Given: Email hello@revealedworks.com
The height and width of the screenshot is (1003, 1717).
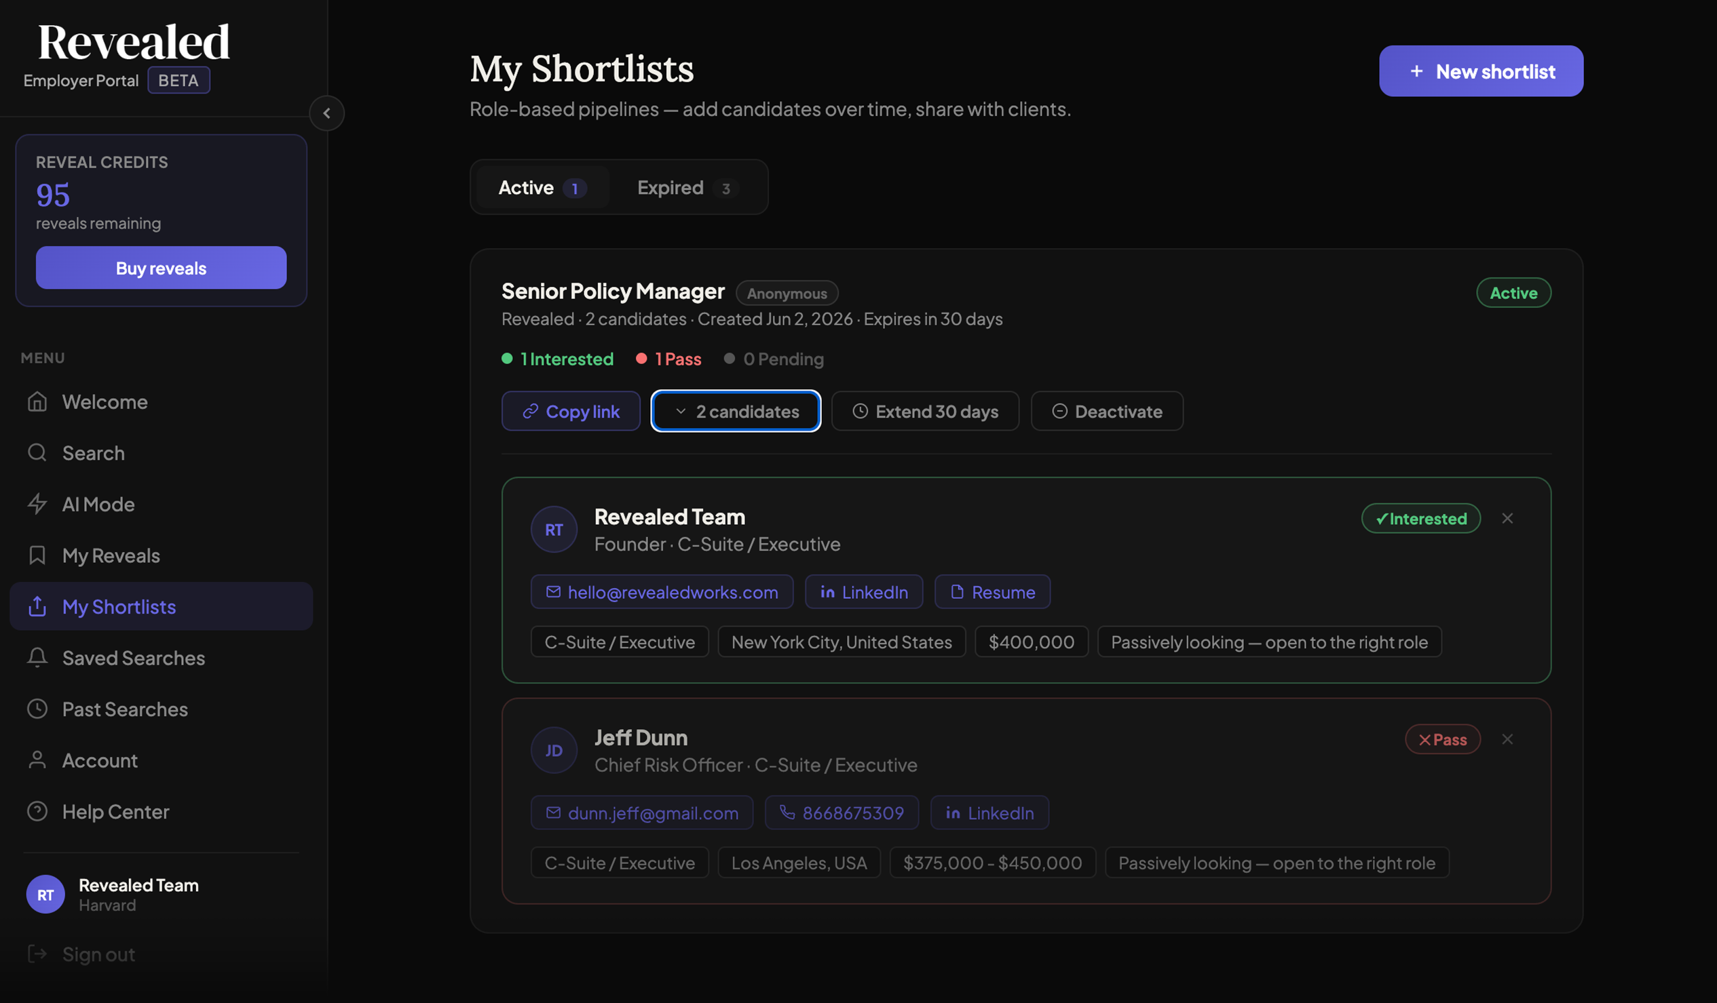Looking at the screenshot, I should click(662, 592).
